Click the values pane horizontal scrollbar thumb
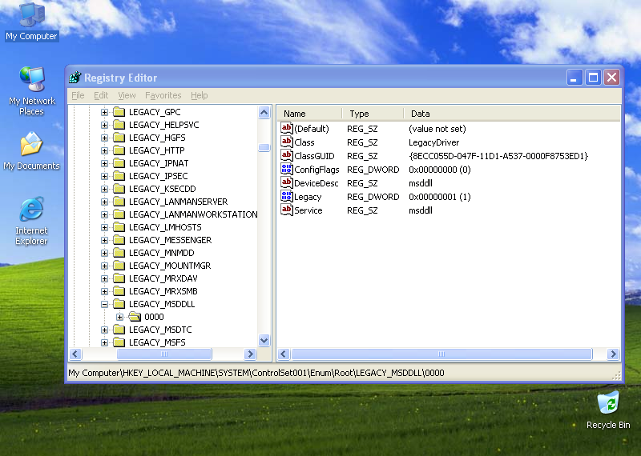 click(x=441, y=354)
